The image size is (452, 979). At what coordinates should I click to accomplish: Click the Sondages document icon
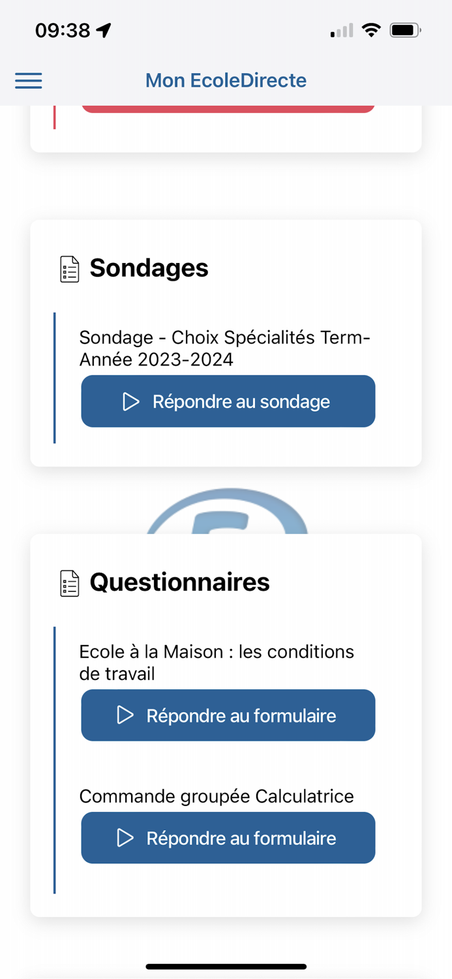pyautogui.click(x=68, y=268)
